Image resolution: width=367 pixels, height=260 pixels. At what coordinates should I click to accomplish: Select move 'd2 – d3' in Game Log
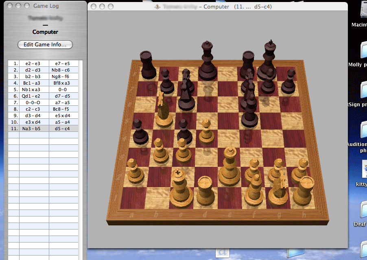coord(33,70)
